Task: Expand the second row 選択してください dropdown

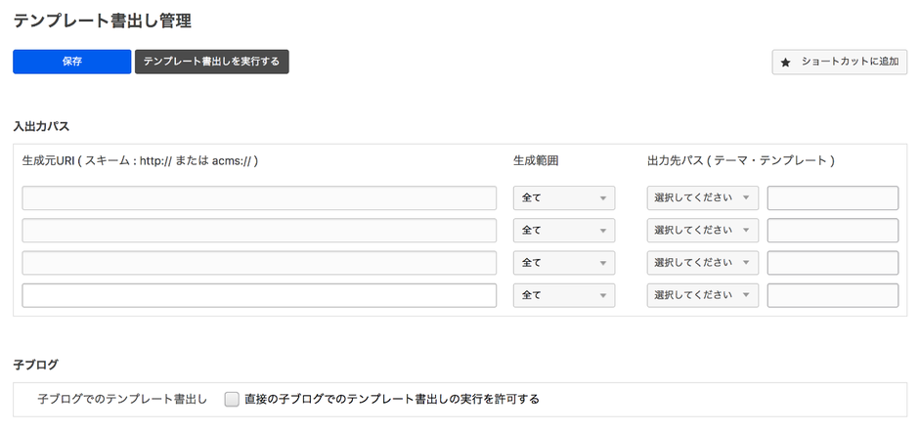Action: click(703, 231)
